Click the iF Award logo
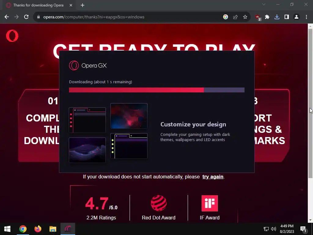 [210, 203]
